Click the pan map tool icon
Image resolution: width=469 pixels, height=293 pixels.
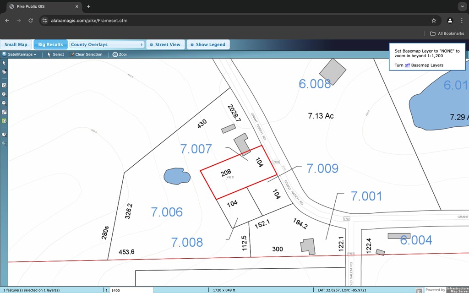point(4,72)
